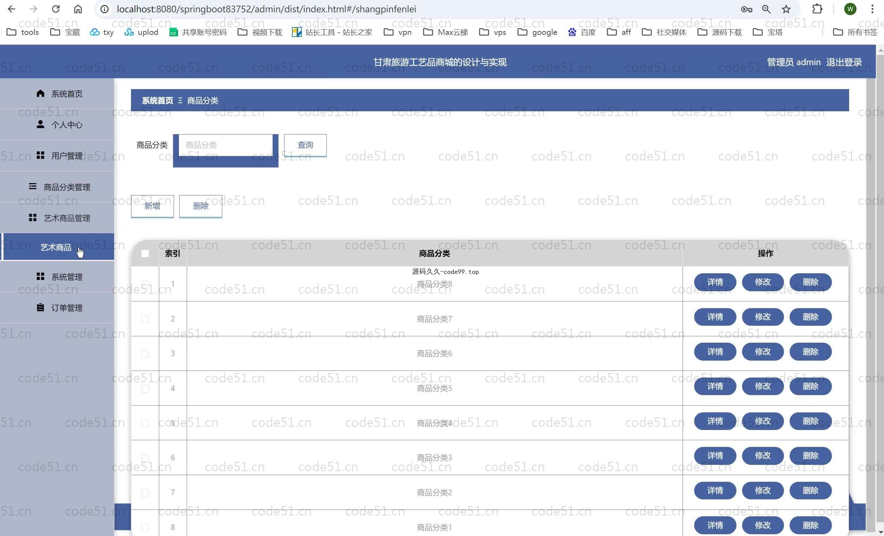This screenshot has height=536, width=884.
Task: Expand the 个人中心 sidebar menu
Action: [57, 125]
